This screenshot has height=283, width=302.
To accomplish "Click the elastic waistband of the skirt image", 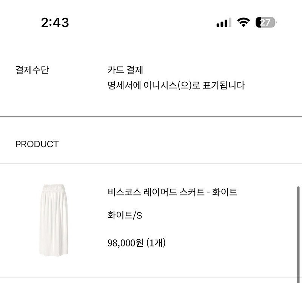I will [x=54, y=188].
